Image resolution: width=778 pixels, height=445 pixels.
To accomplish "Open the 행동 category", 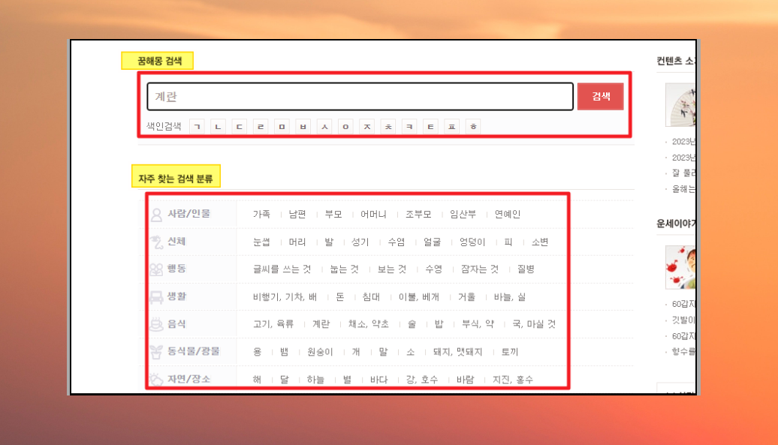I will (176, 269).
